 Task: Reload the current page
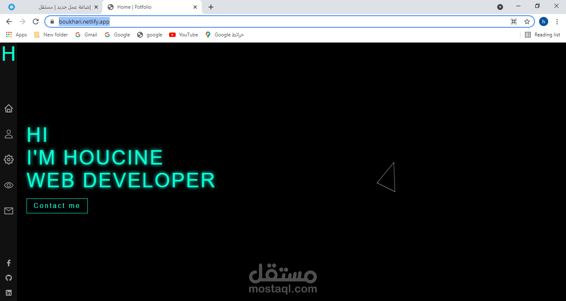click(x=36, y=21)
